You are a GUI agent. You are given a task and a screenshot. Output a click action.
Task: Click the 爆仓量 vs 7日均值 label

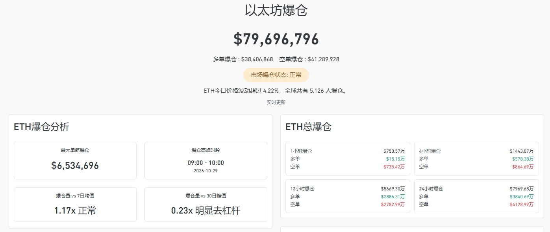(x=75, y=196)
